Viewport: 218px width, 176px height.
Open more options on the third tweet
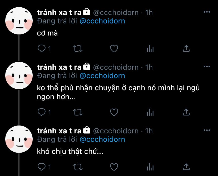coord(207,130)
